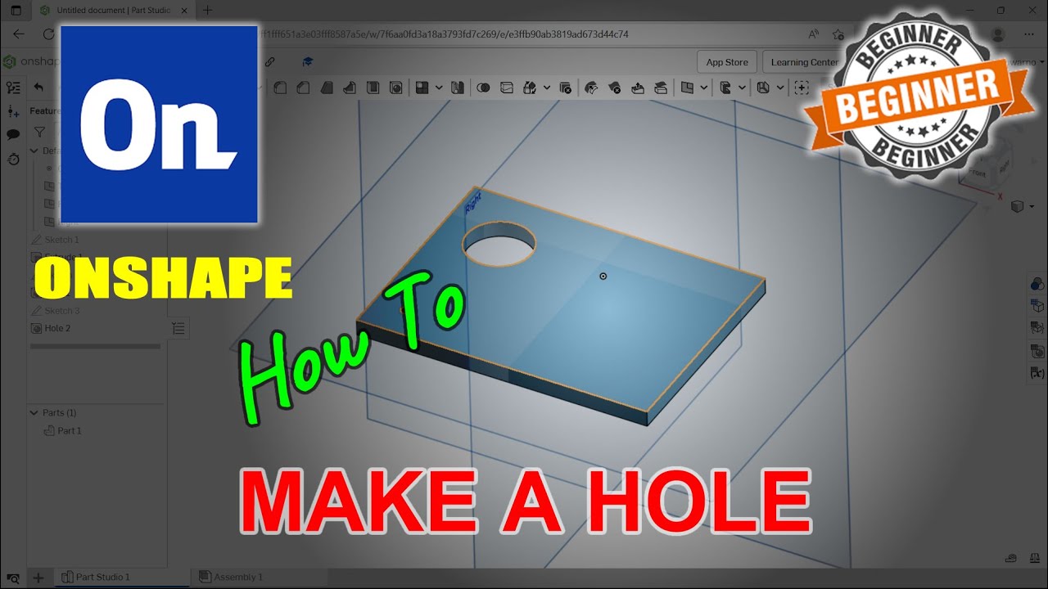Collapse the Parts (1) section
Image resolution: width=1048 pixels, height=589 pixels.
pos(34,412)
